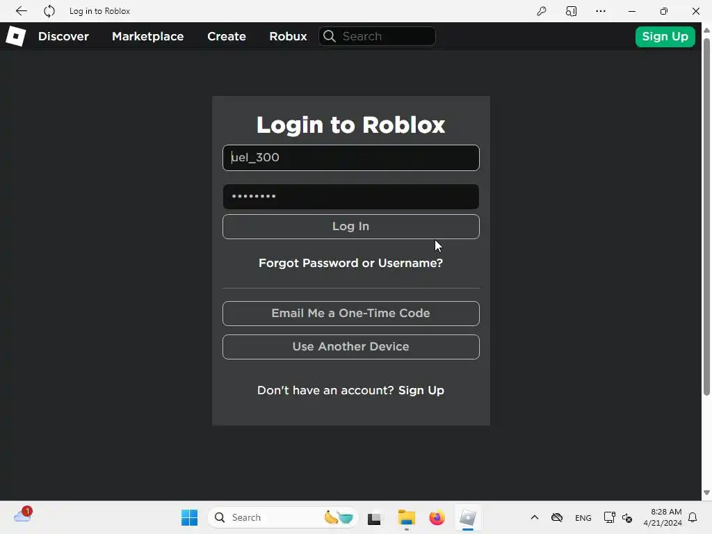
Task: Click the search magnifier icon in the Roblox navbar
Action: tap(330, 36)
